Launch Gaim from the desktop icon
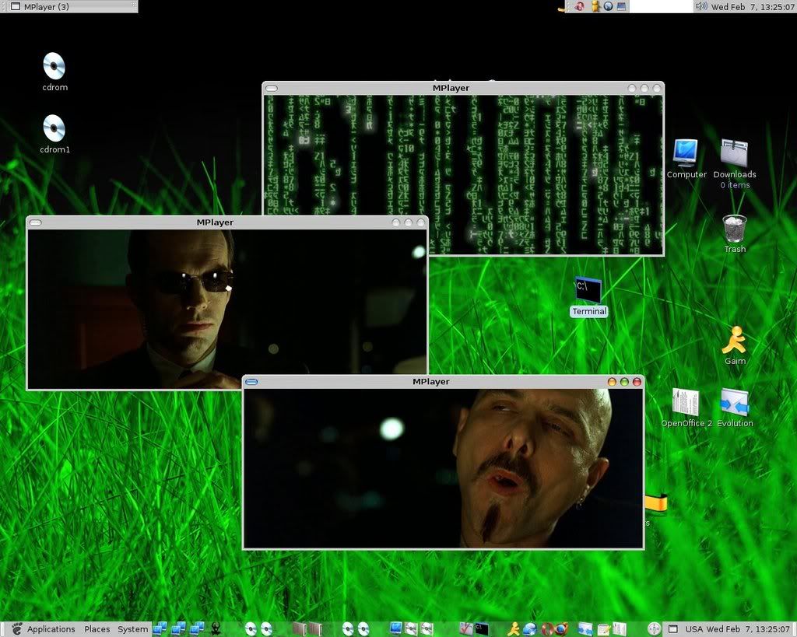 coord(735,340)
